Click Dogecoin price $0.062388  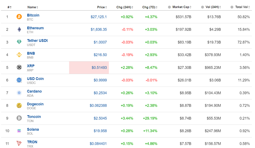[x=98, y=105]
